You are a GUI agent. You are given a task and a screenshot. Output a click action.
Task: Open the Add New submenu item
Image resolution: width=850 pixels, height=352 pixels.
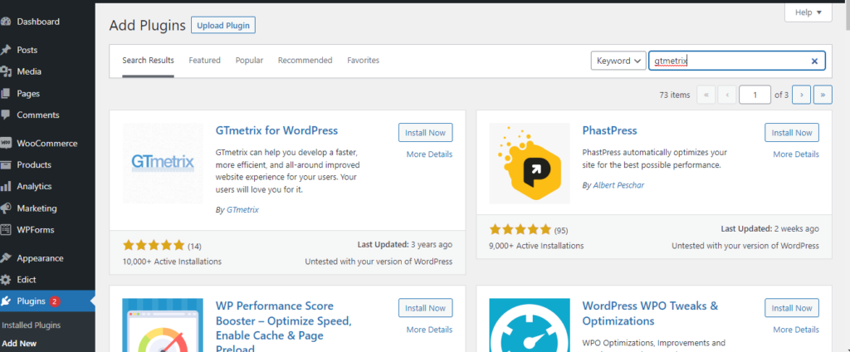19,344
